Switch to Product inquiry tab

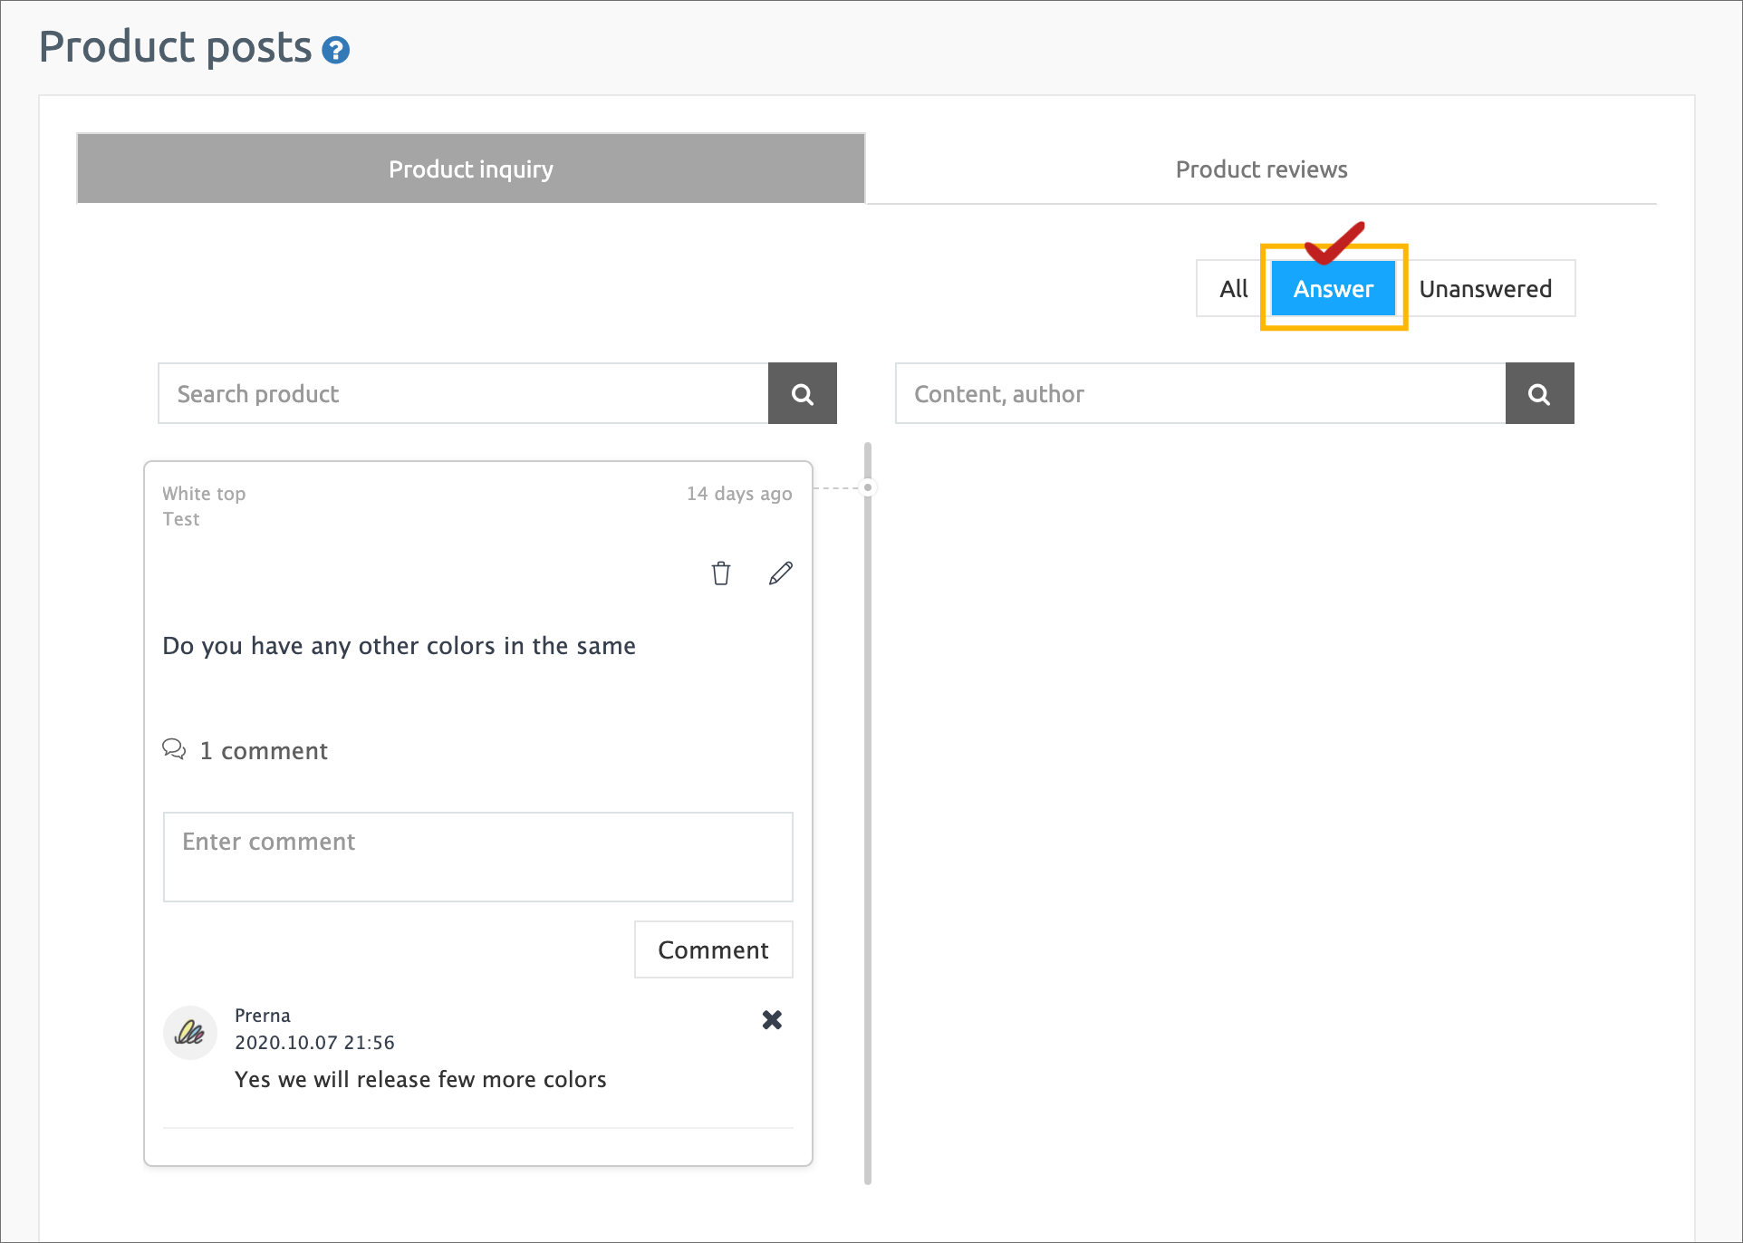(x=471, y=169)
